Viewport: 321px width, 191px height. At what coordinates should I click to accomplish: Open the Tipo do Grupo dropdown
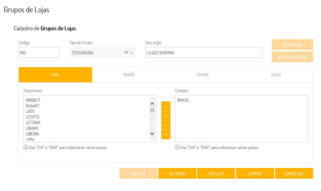point(102,53)
